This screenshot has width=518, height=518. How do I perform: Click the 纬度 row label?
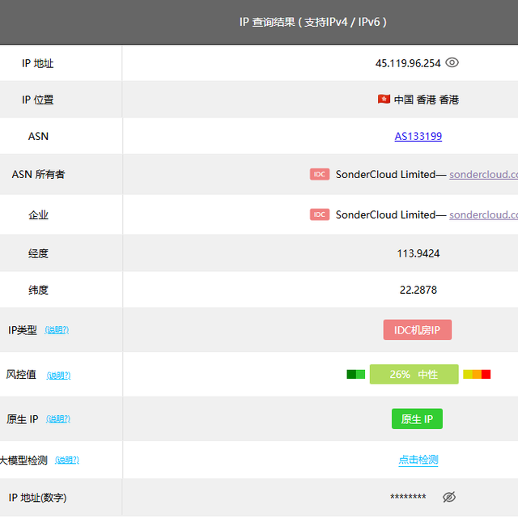pyautogui.click(x=38, y=290)
